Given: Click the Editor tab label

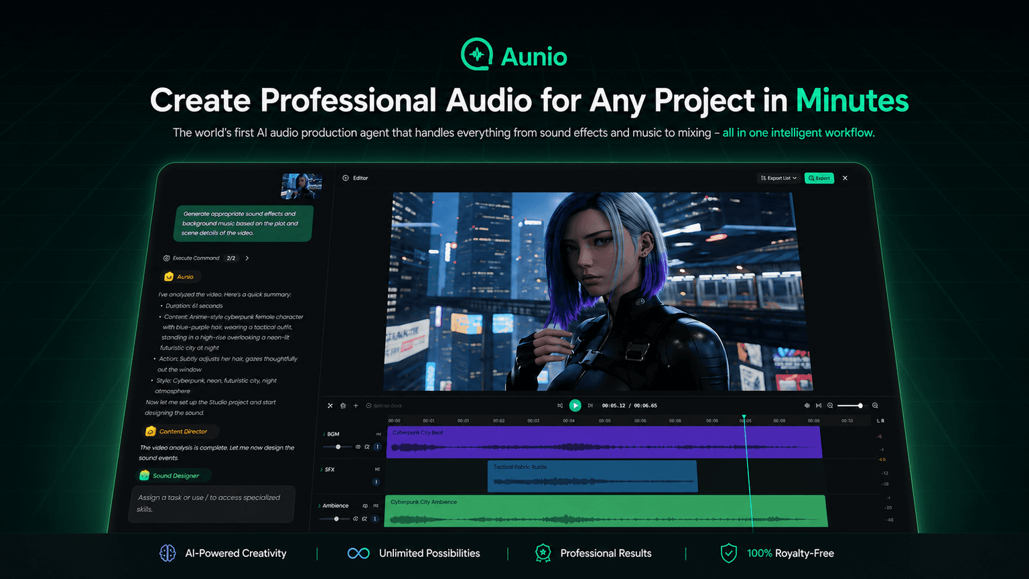Looking at the screenshot, I should click(x=360, y=178).
